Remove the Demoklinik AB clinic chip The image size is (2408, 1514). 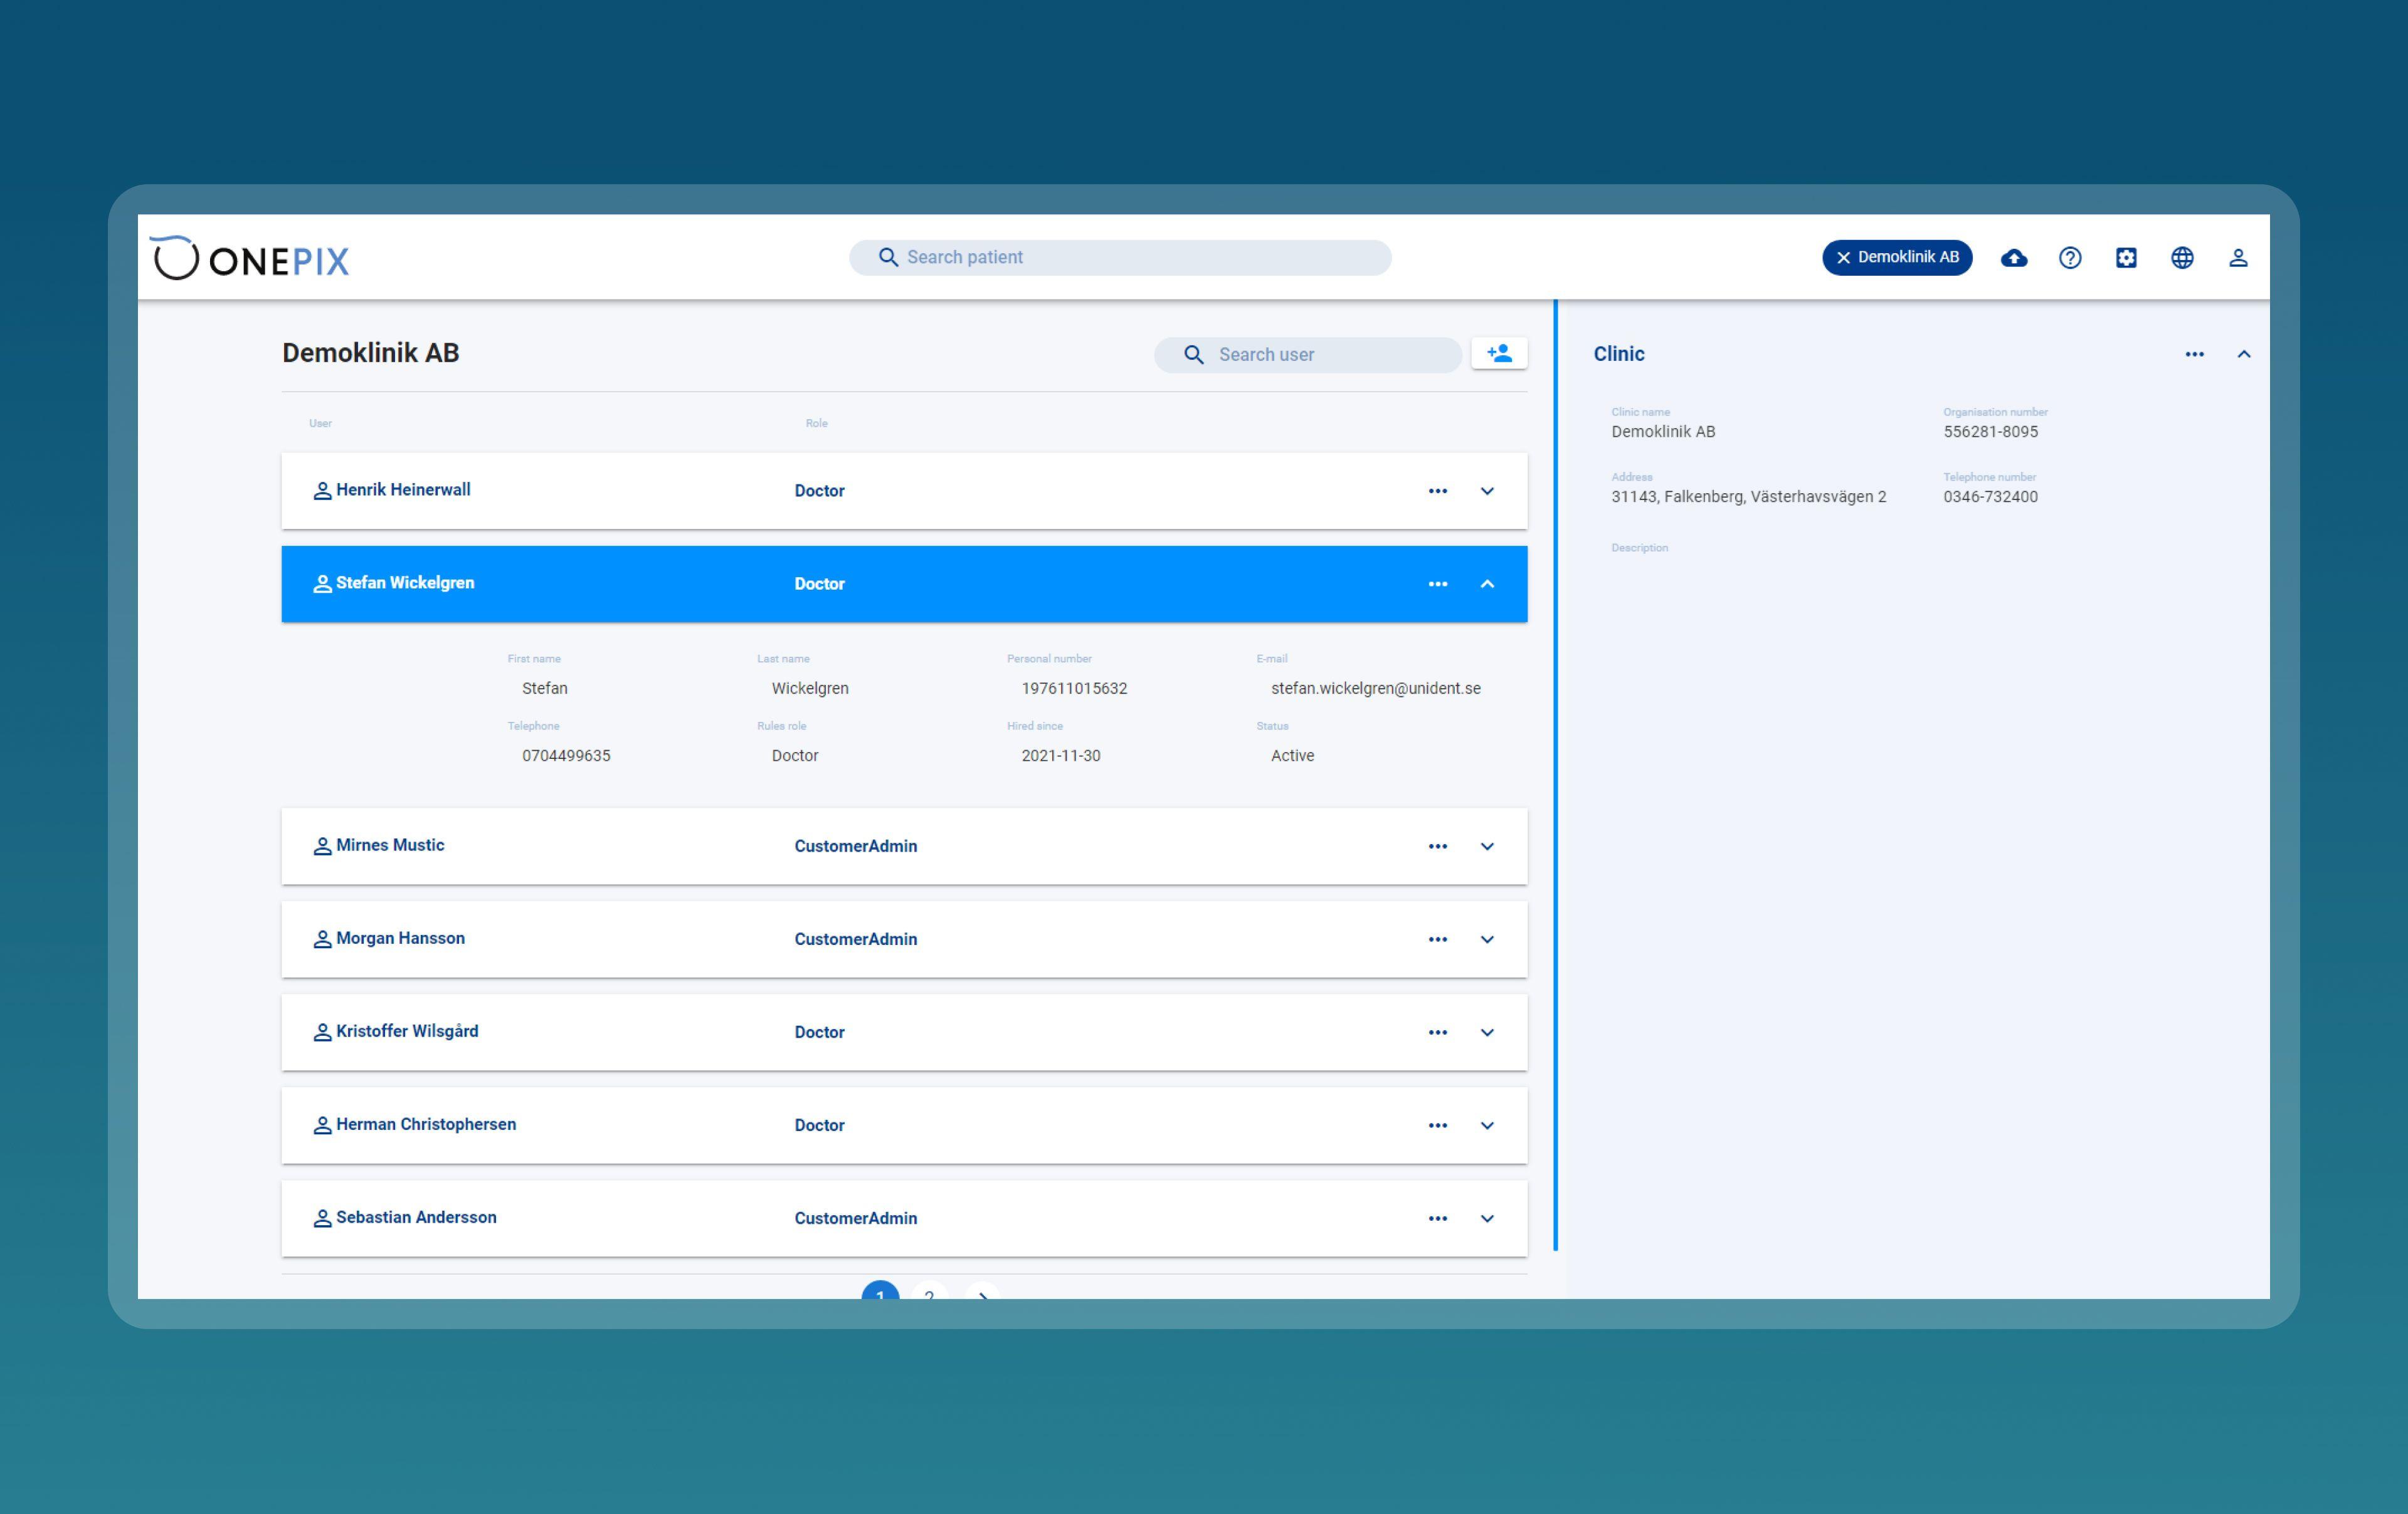pos(1843,258)
